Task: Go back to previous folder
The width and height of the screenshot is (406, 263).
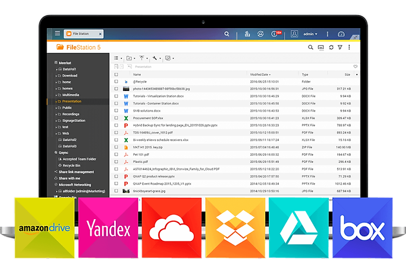Action: pyautogui.click(x=116, y=67)
